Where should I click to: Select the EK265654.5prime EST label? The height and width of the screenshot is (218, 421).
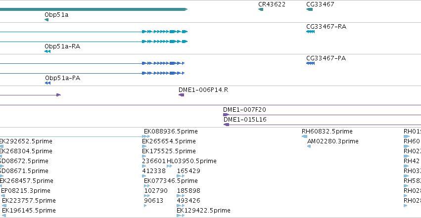[169, 141]
